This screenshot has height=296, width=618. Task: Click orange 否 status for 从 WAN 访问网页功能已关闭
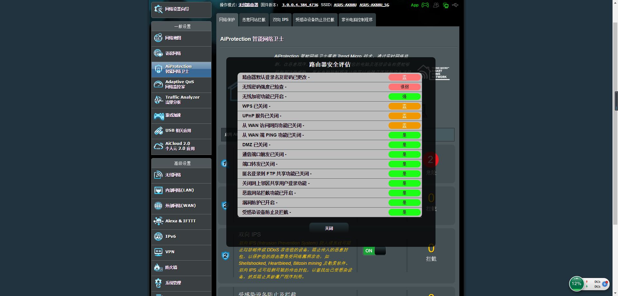coord(405,125)
